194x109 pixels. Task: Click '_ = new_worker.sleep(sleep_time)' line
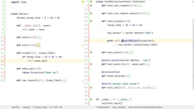tap(135, 45)
